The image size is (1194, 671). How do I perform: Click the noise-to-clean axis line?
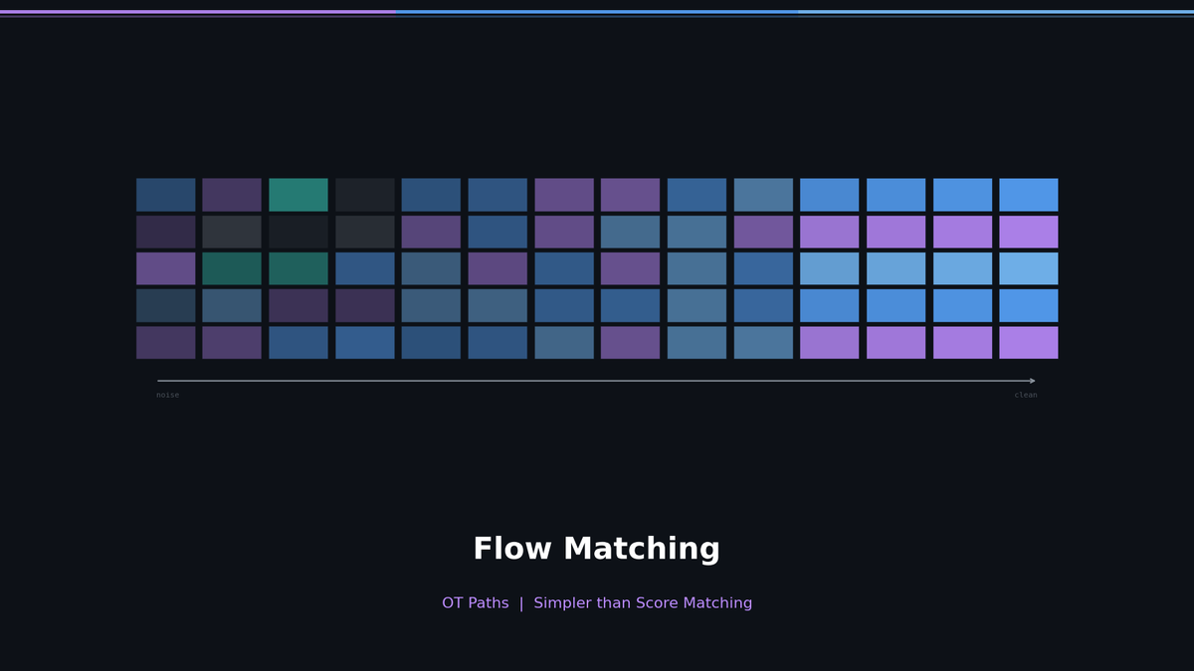pyautogui.click(x=597, y=379)
